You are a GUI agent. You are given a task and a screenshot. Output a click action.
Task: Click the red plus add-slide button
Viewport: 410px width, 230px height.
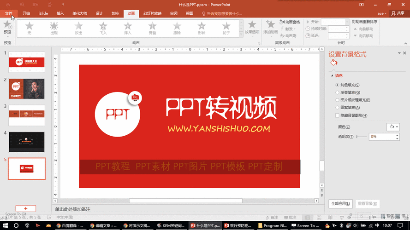[x=26, y=208]
